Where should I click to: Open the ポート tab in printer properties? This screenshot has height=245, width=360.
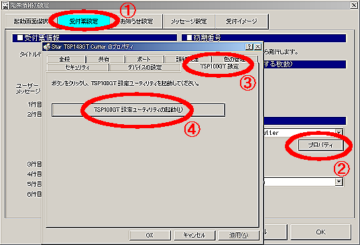[x=143, y=59]
